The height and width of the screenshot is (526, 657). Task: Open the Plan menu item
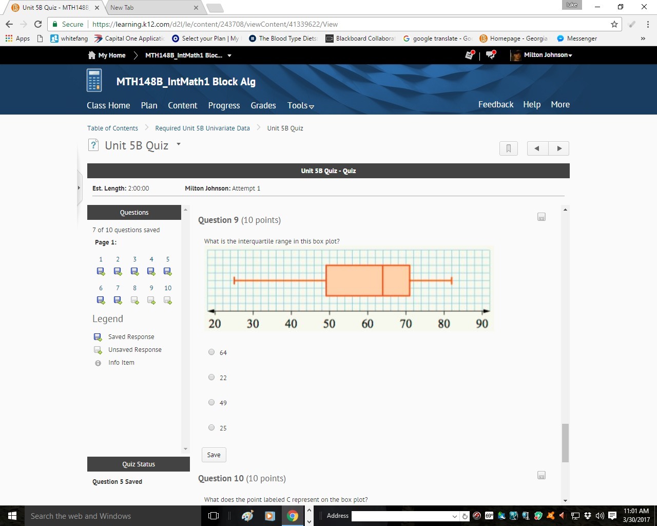[149, 105]
